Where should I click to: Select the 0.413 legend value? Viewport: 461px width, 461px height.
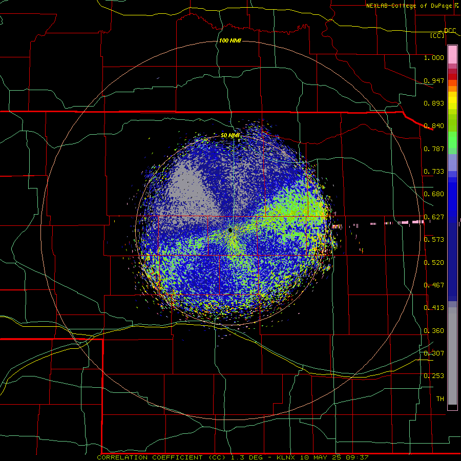[x=434, y=308]
